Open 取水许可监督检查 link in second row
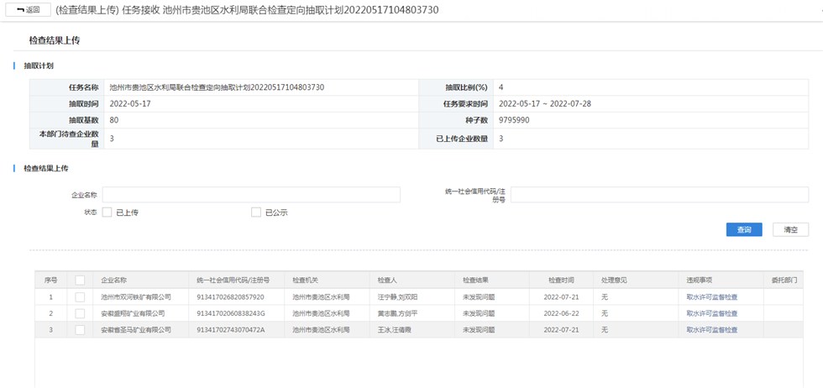This screenshot has height=388, width=823. 711,313
